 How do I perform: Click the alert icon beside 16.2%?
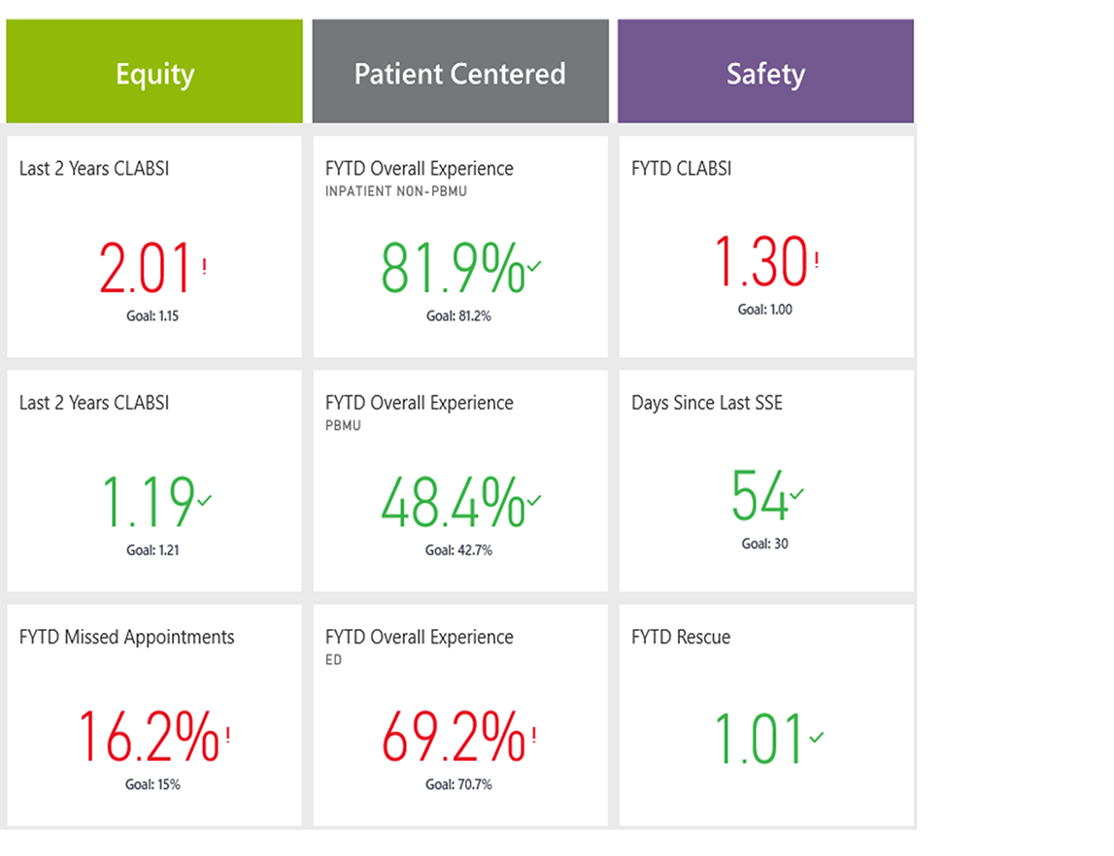pos(227,735)
